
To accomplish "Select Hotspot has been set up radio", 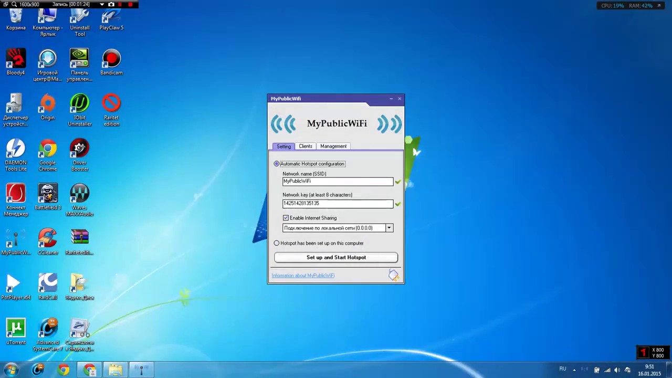I will click(x=277, y=243).
